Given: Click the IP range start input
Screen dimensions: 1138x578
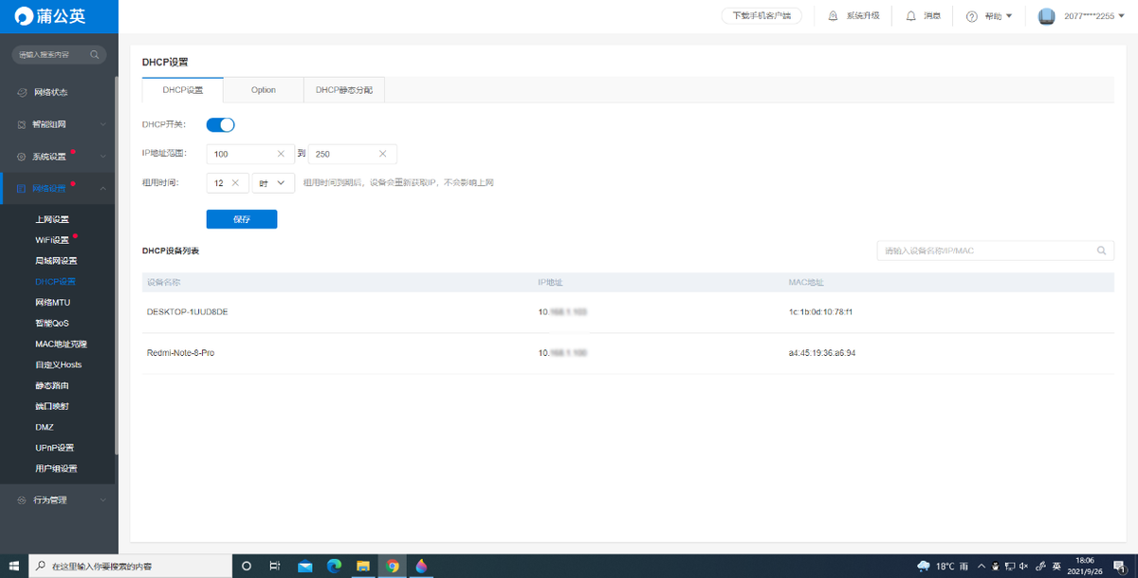Looking at the screenshot, I should click(x=249, y=154).
